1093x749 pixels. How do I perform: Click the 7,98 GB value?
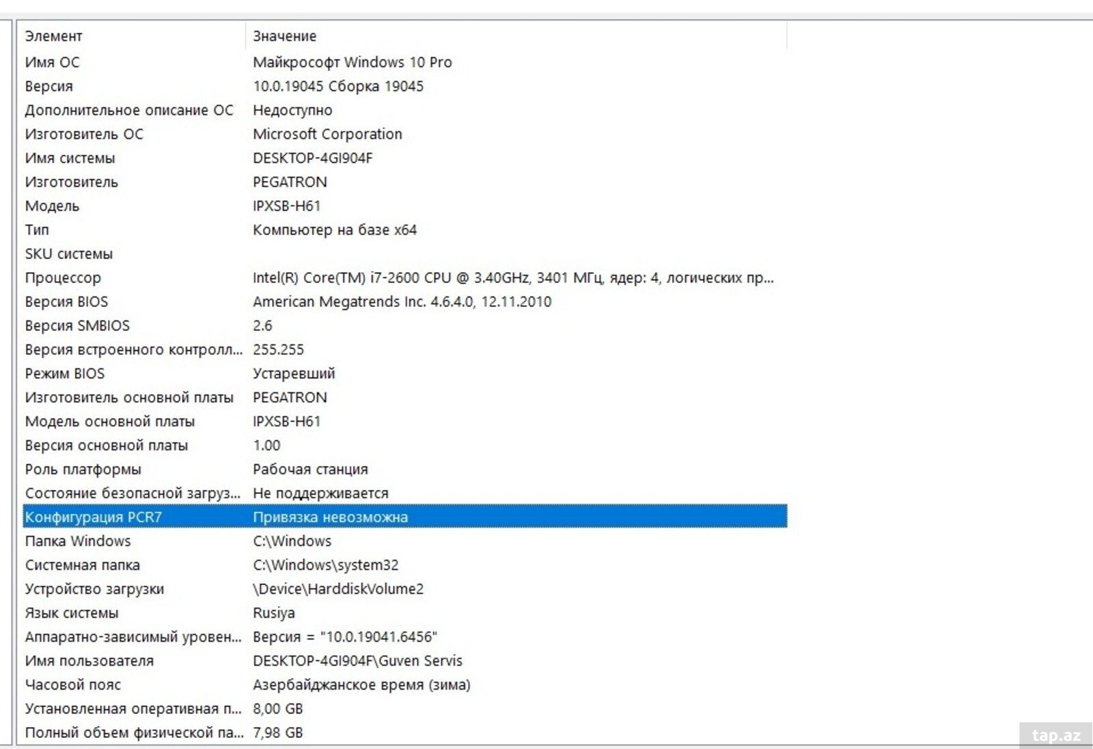point(277,732)
